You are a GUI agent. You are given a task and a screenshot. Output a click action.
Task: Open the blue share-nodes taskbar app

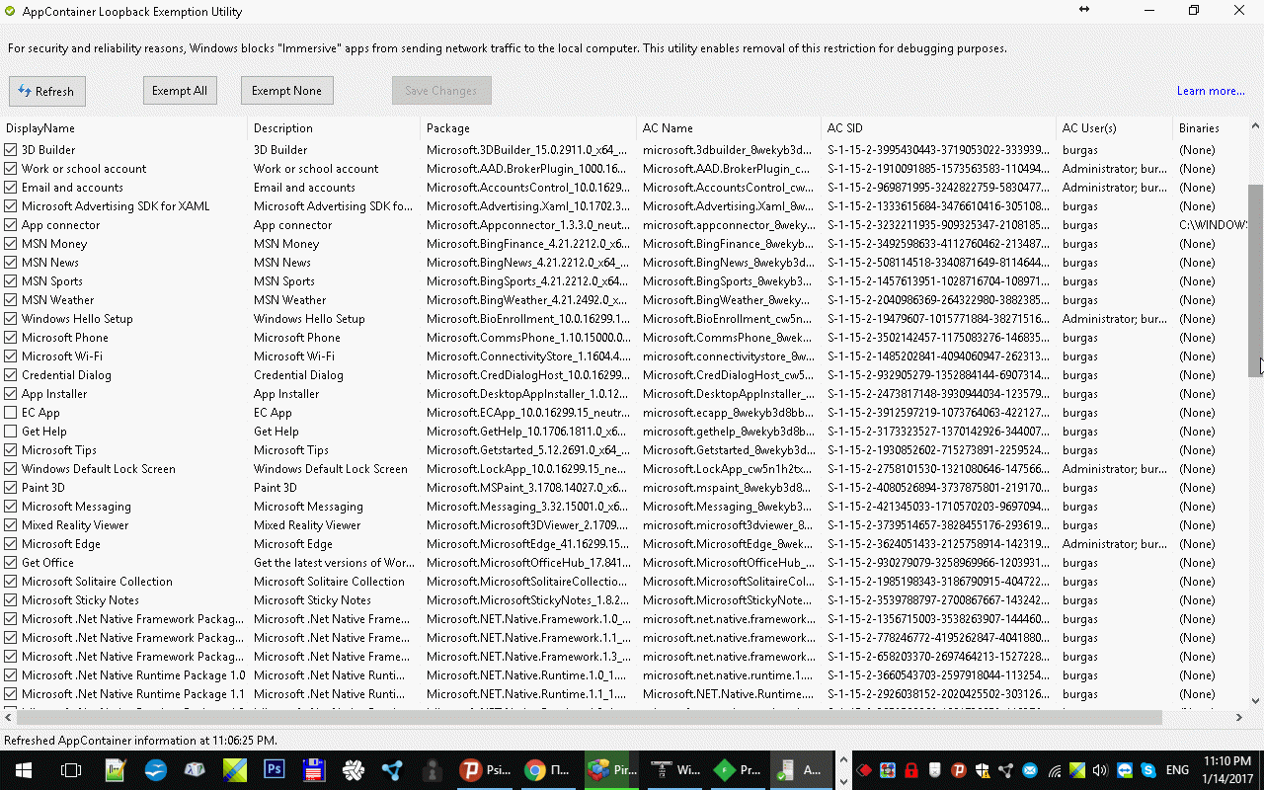[393, 770]
